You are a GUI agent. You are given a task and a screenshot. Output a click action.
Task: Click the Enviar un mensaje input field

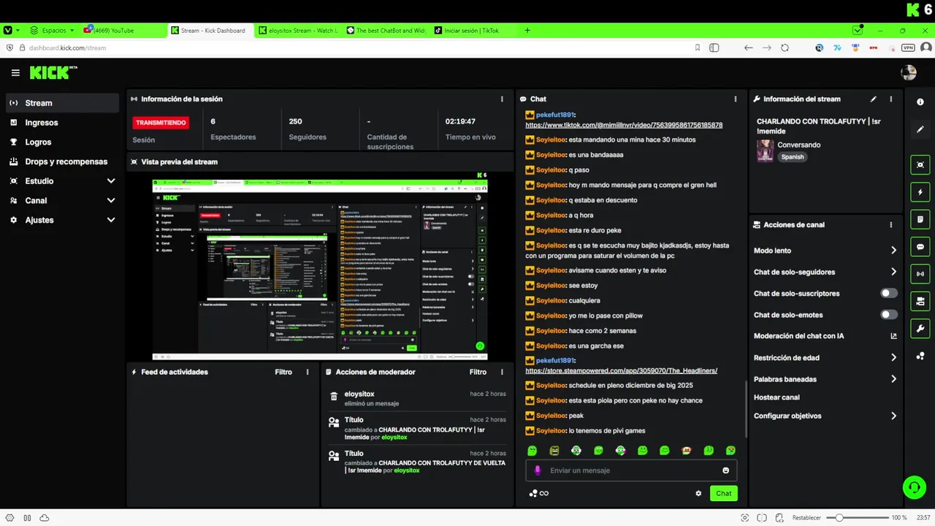pyautogui.click(x=633, y=470)
